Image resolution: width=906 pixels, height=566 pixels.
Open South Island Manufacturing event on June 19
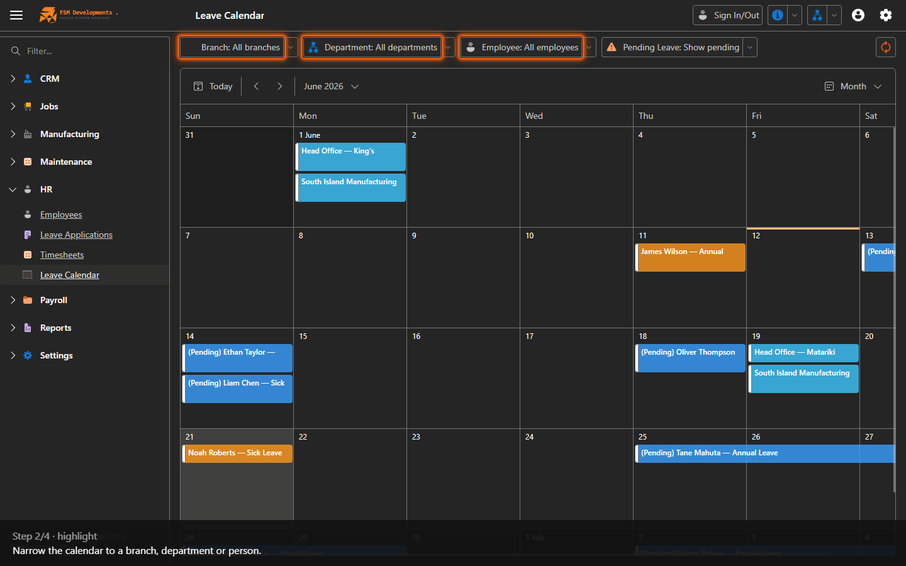tap(803, 379)
